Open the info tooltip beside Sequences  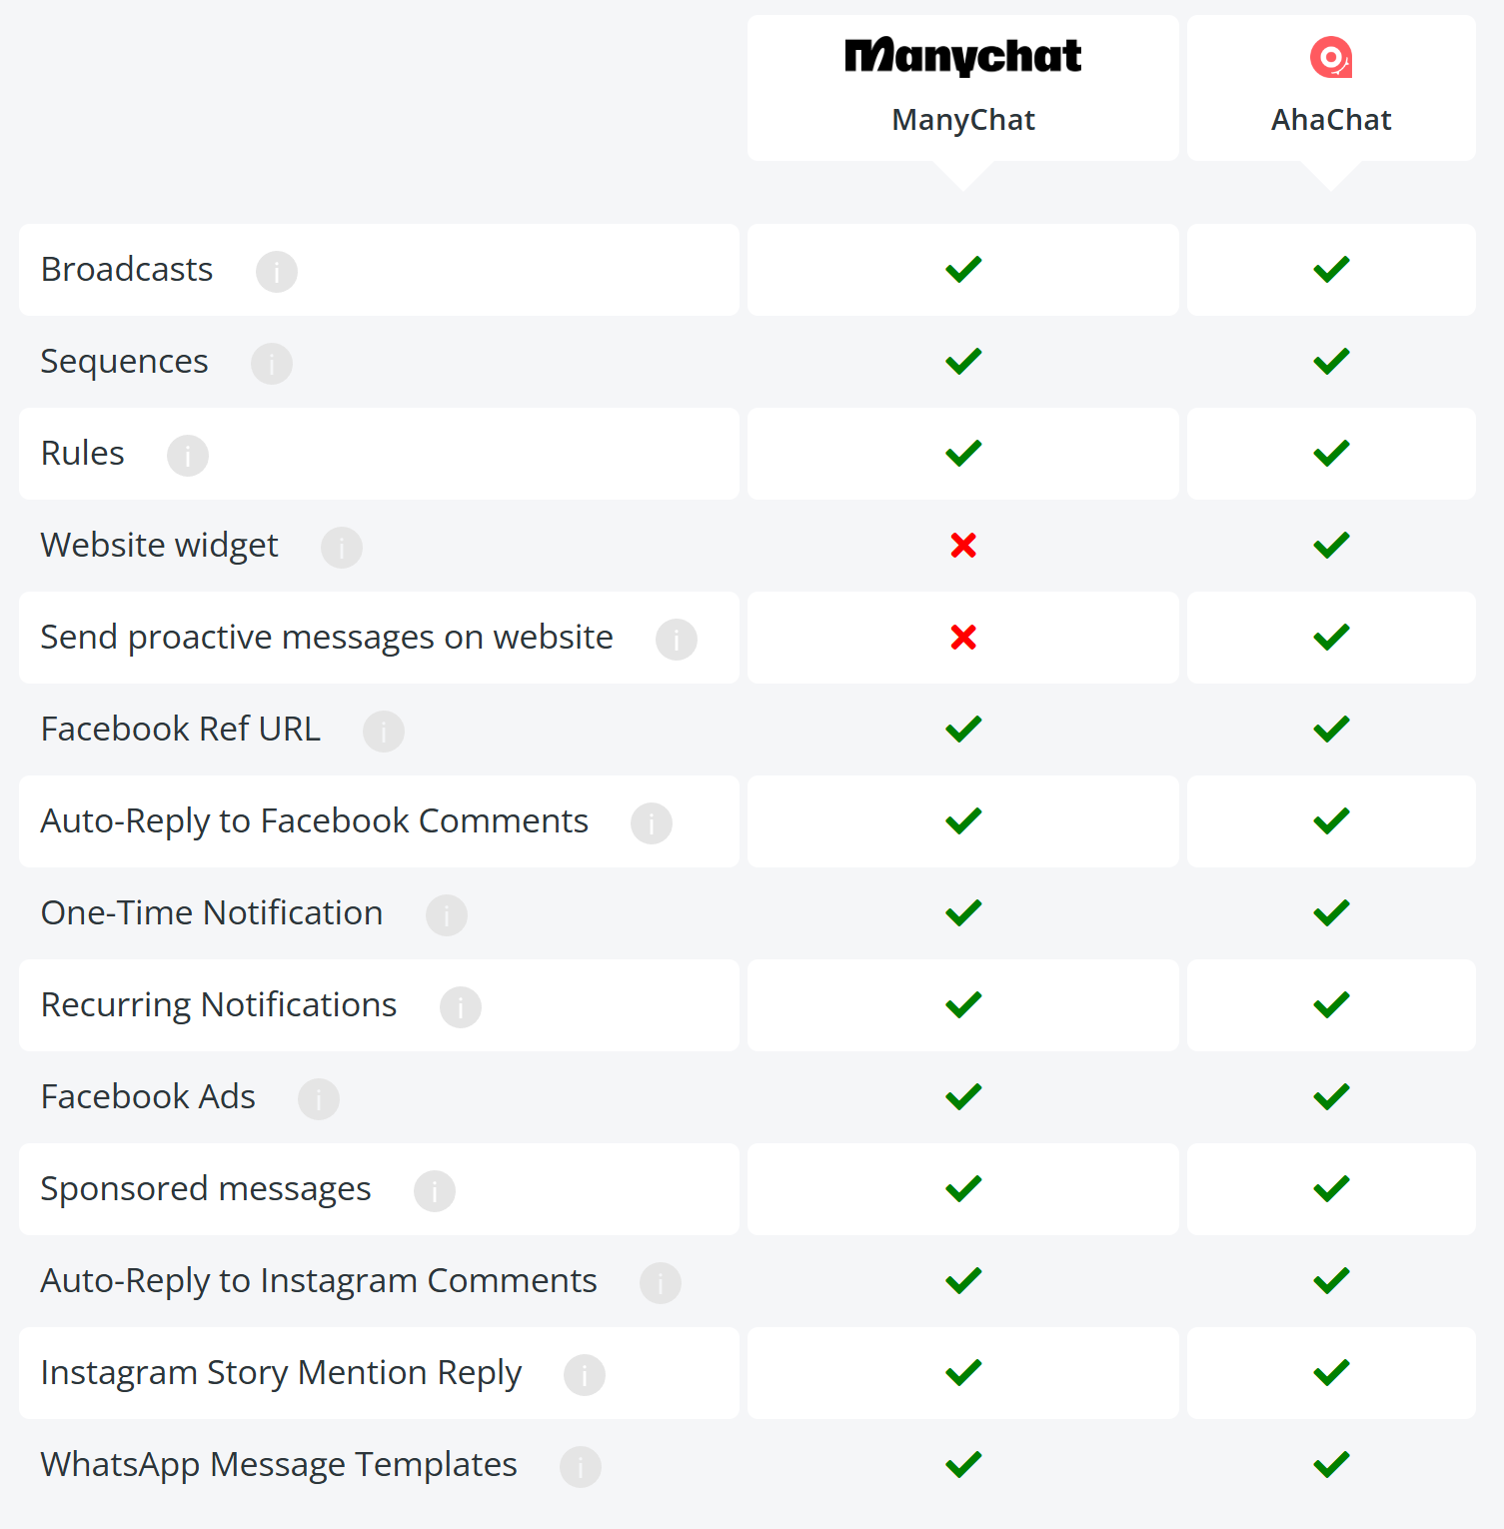tap(272, 363)
